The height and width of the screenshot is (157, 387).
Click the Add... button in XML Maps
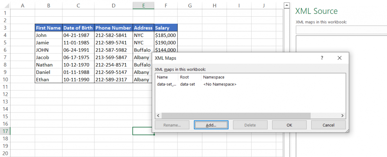(x=211, y=125)
